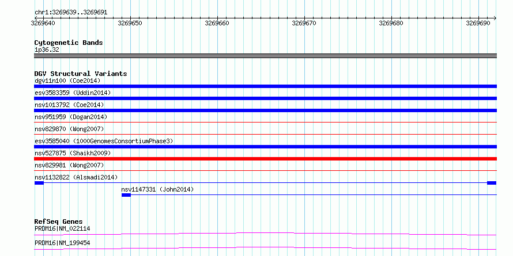Click the right blue block of nsv1132822

(492, 183)
